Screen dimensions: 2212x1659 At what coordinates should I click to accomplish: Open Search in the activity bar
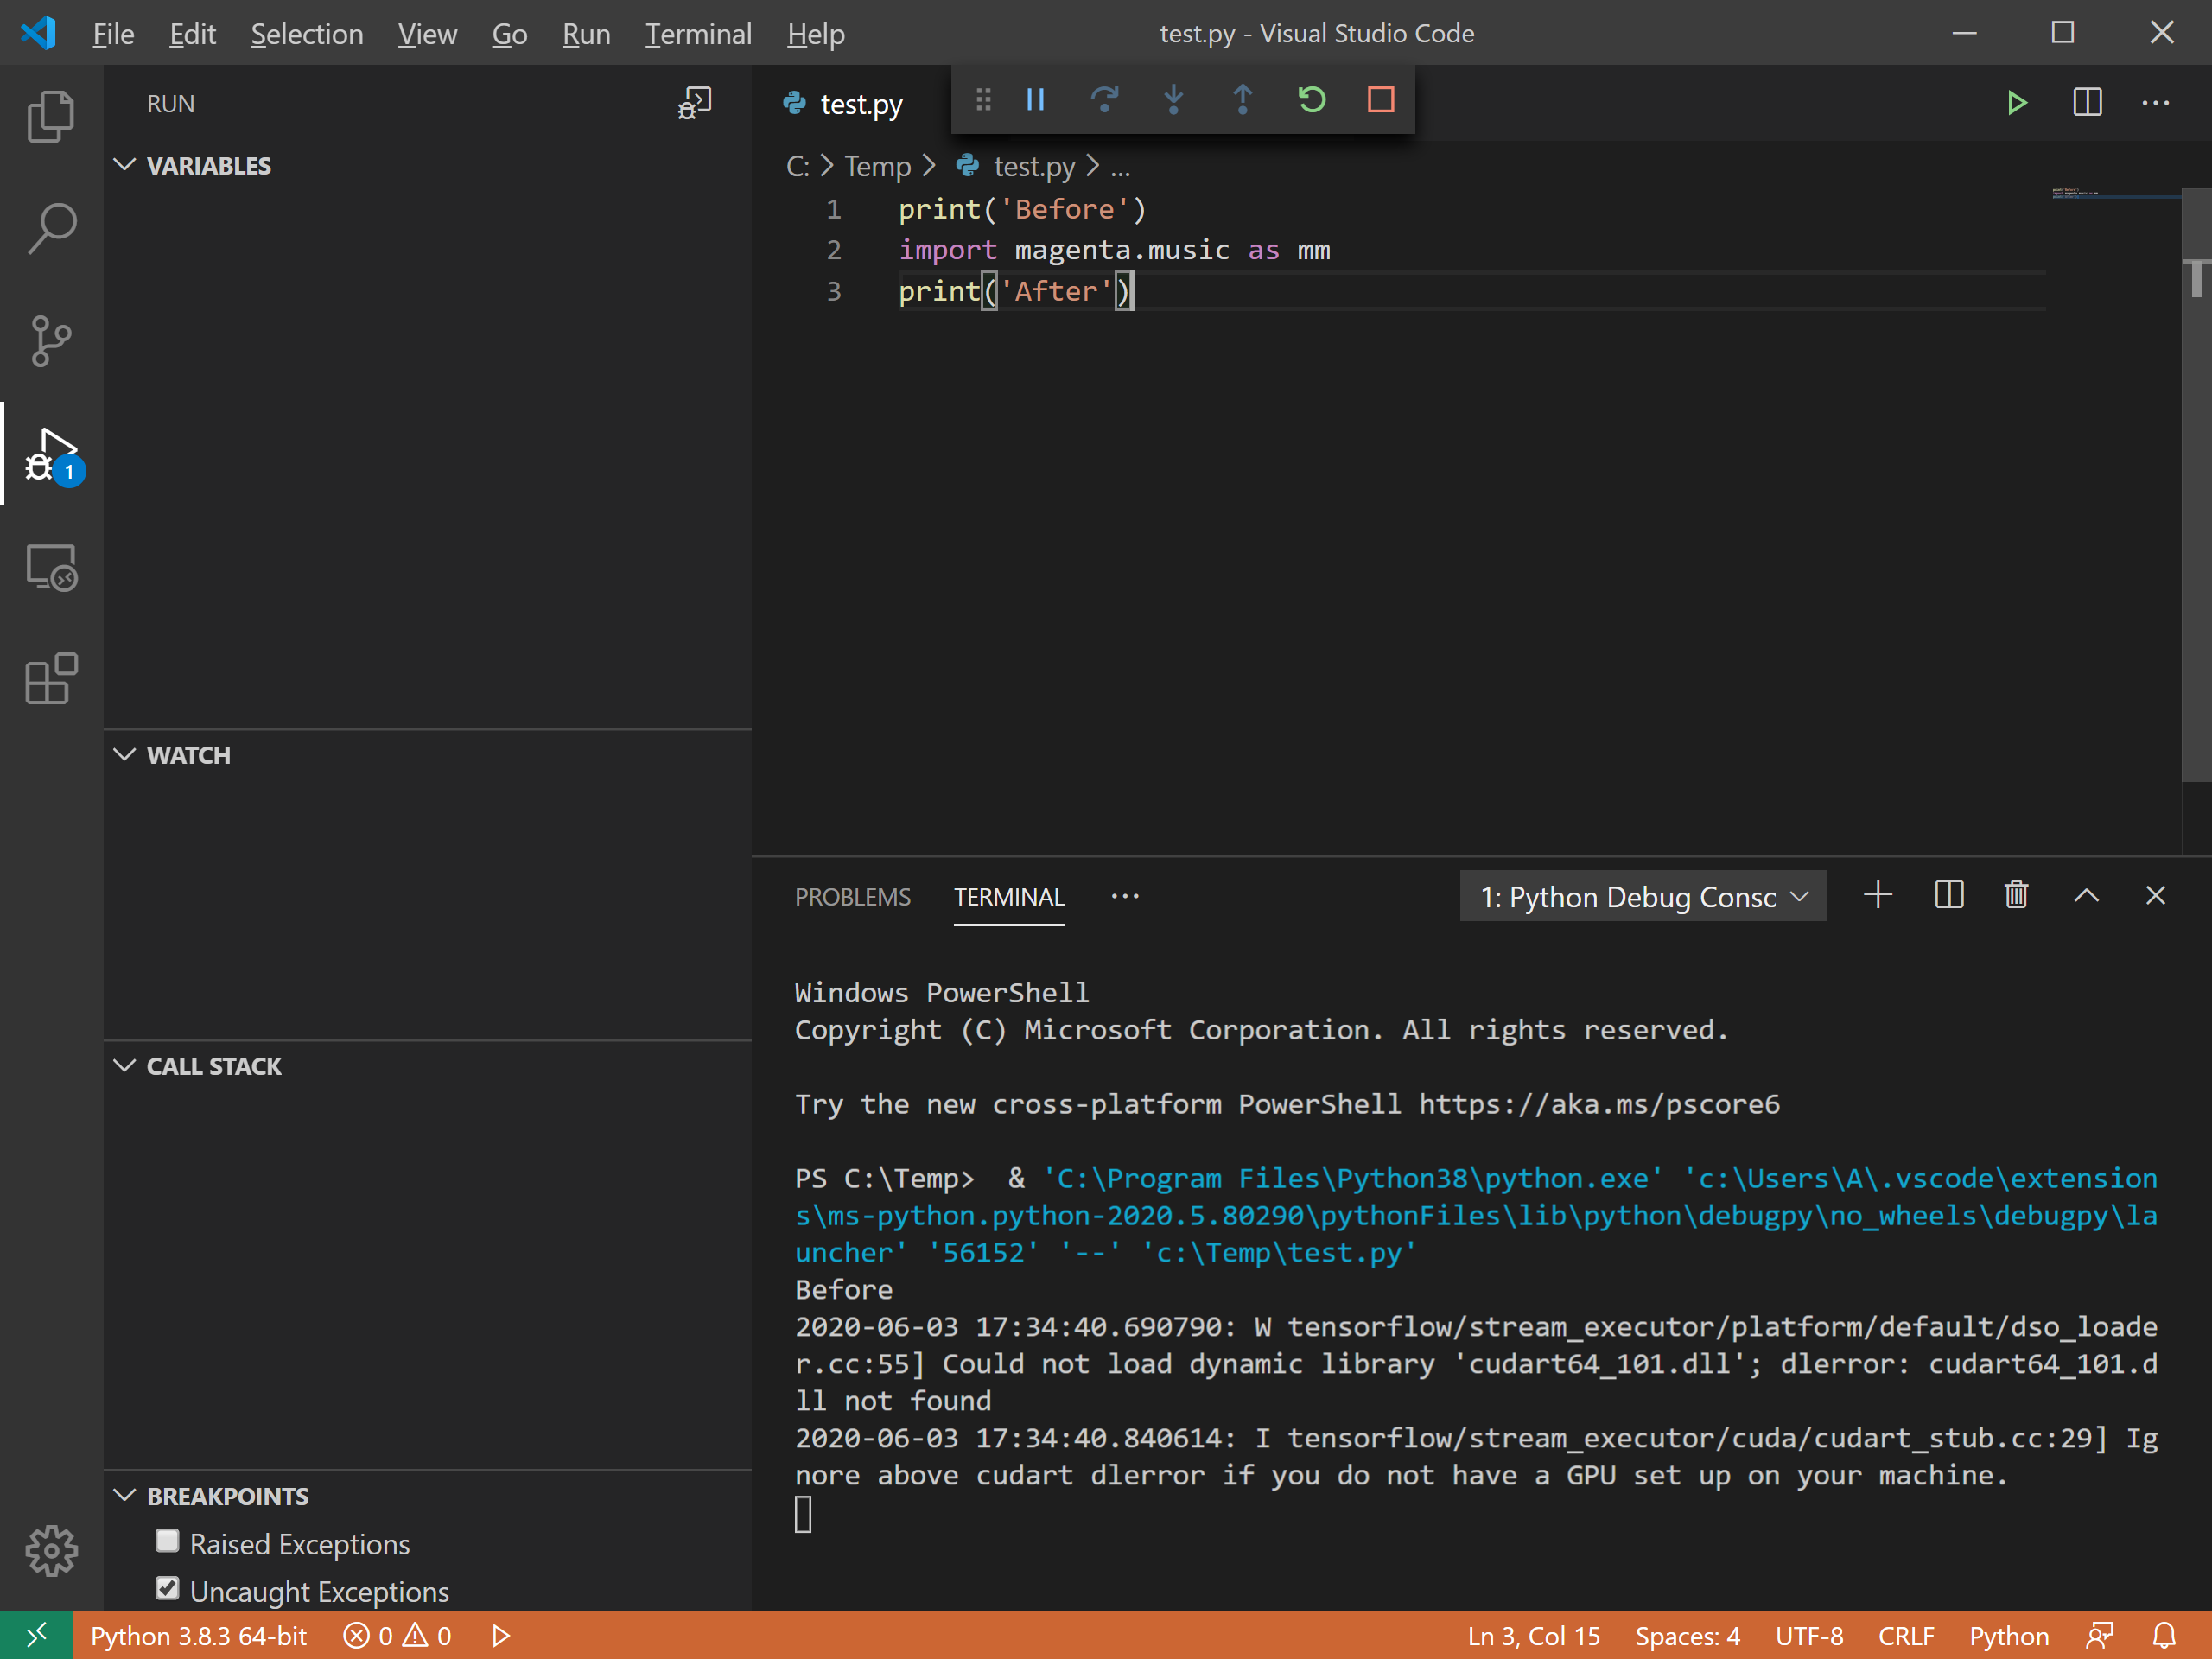pos(51,228)
